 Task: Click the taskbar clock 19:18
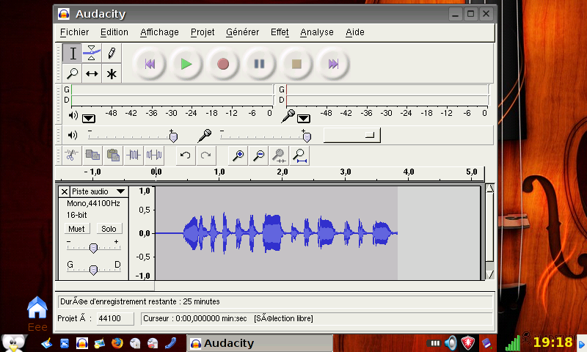553,342
